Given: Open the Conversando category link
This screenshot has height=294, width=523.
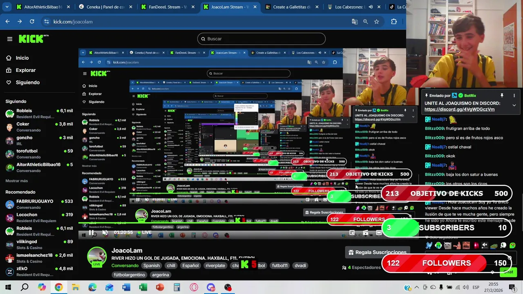Looking at the screenshot, I should 125,265.
